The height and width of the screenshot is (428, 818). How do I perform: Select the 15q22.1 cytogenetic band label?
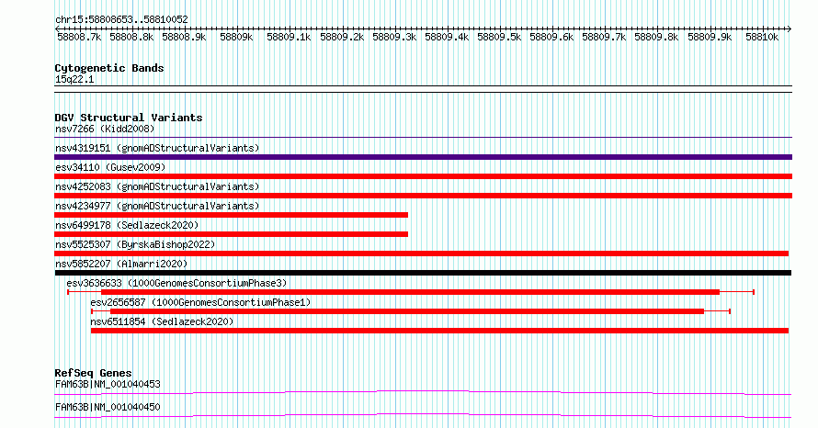click(x=74, y=79)
